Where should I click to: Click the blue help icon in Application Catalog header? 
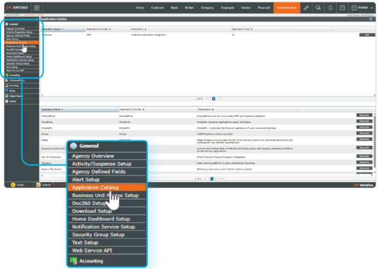click(x=371, y=19)
